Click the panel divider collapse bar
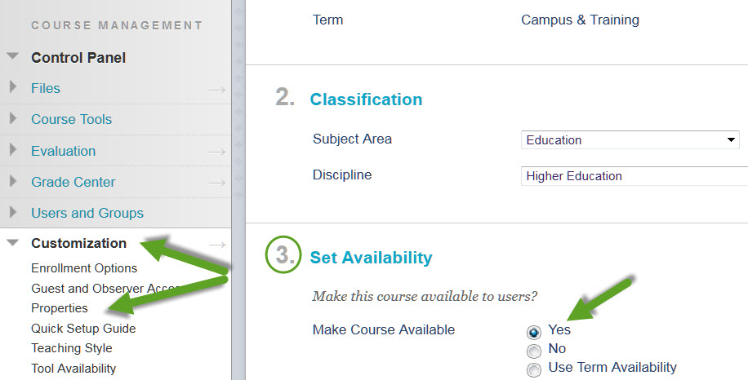 point(238,190)
